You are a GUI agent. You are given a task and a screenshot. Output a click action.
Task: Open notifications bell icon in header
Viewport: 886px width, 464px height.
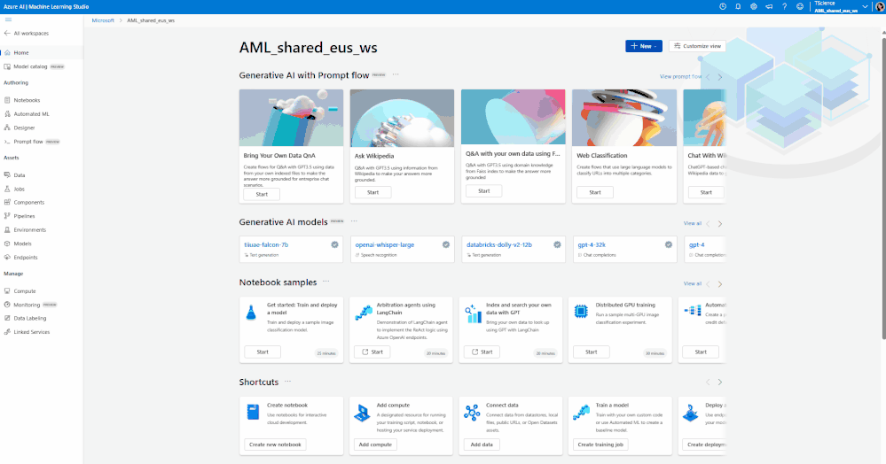click(x=738, y=7)
